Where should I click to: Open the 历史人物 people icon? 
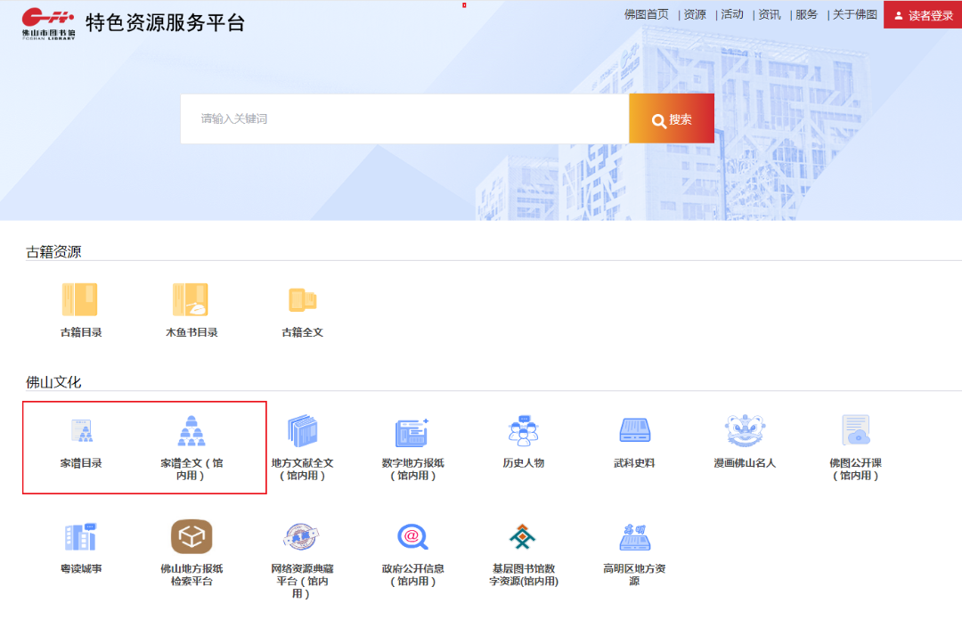pyautogui.click(x=524, y=430)
